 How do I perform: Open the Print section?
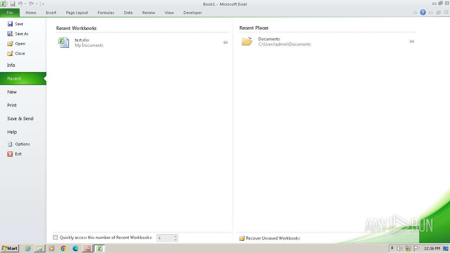[23, 105]
